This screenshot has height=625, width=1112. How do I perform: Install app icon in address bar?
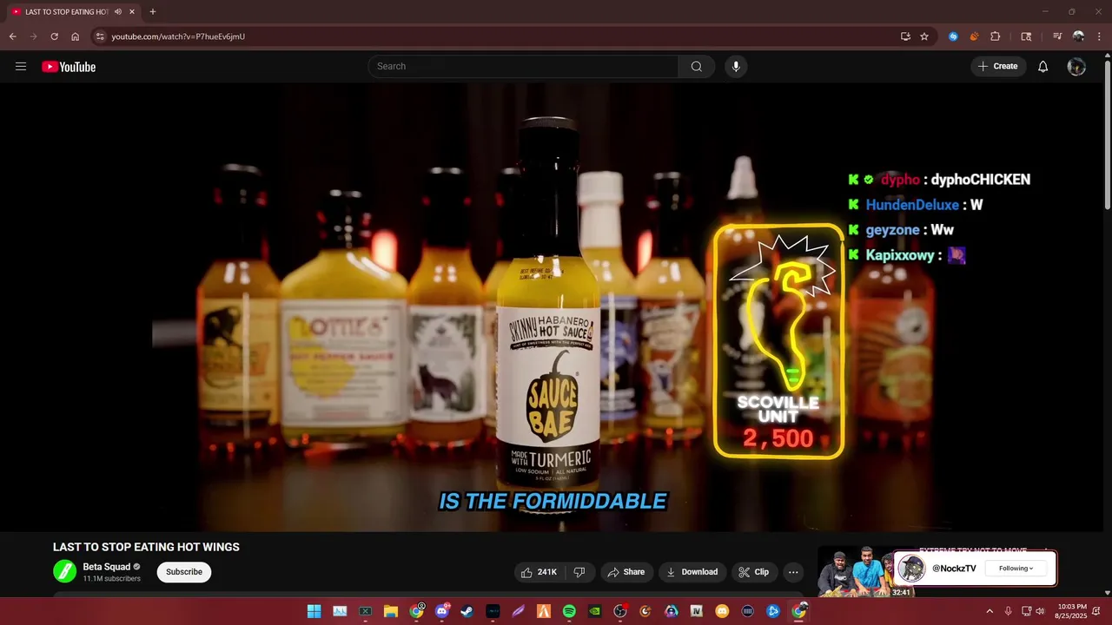pos(905,36)
